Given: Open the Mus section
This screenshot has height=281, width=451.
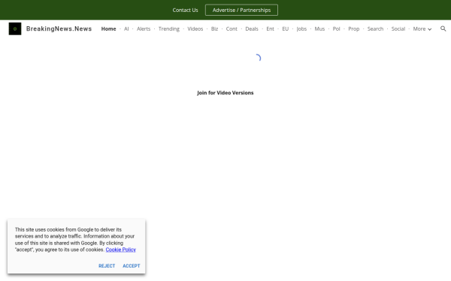Looking at the screenshot, I should coord(319,29).
